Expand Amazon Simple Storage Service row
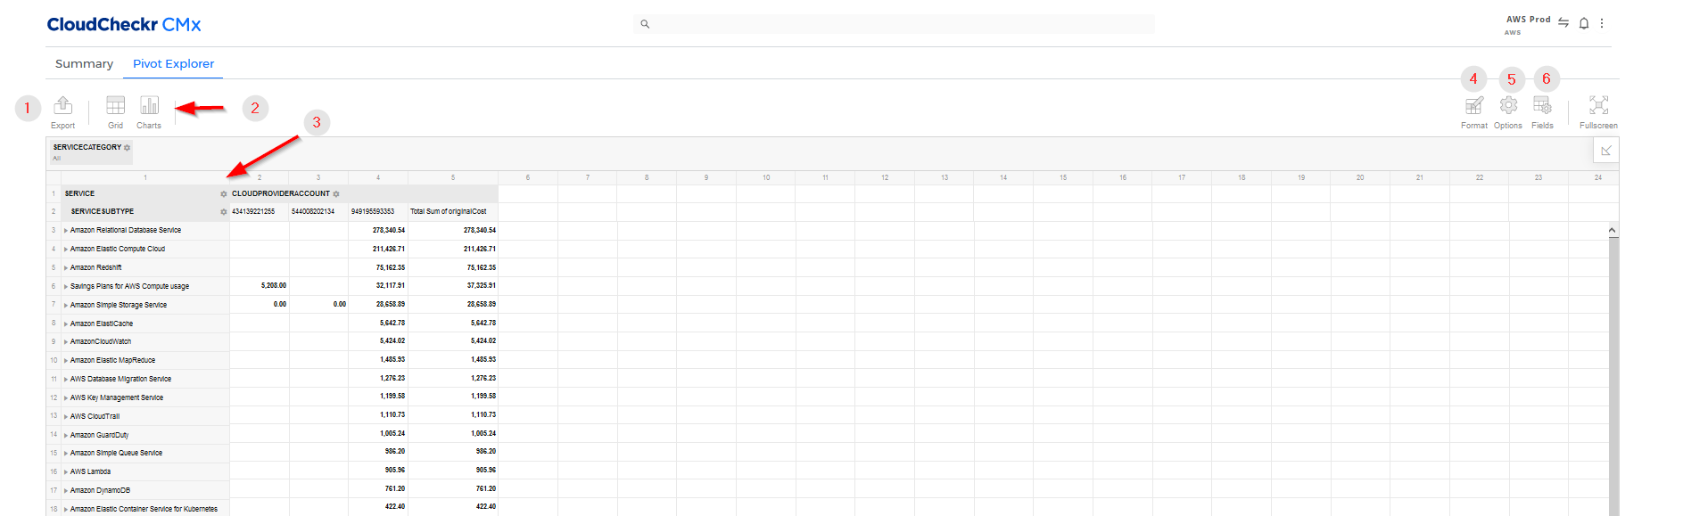1683x516 pixels. click(66, 305)
